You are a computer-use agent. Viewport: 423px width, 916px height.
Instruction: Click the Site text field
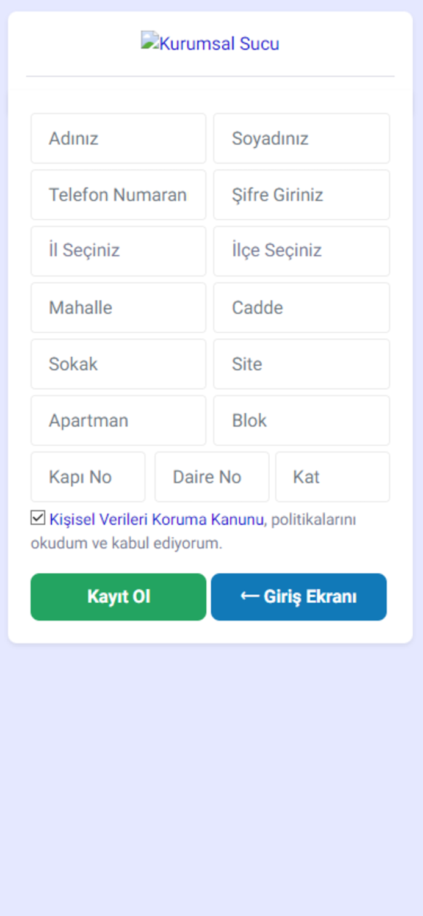click(x=302, y=364)
